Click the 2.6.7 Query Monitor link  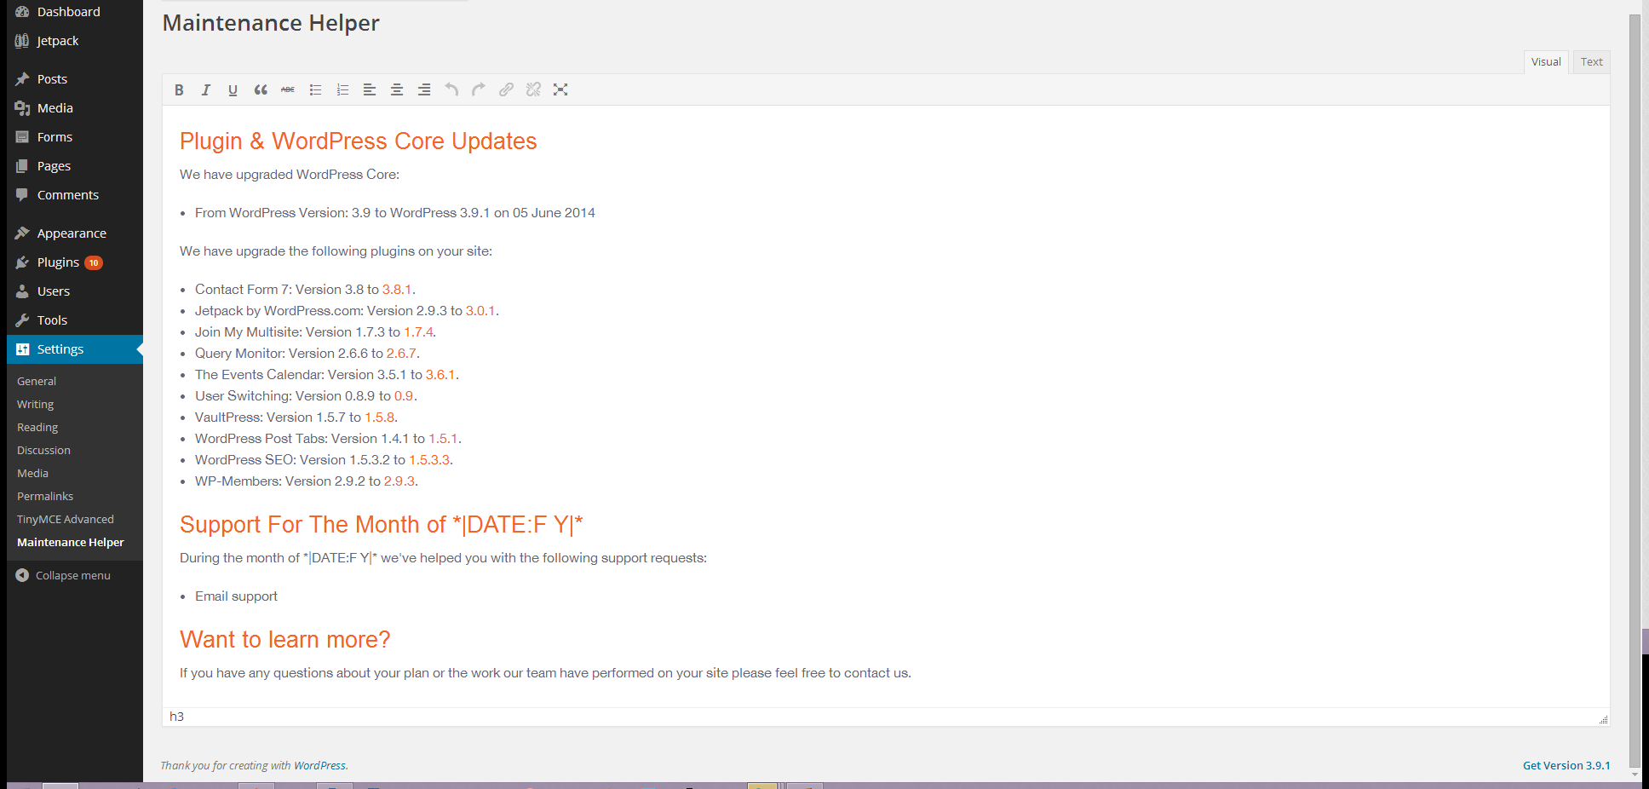coord(401,354)
